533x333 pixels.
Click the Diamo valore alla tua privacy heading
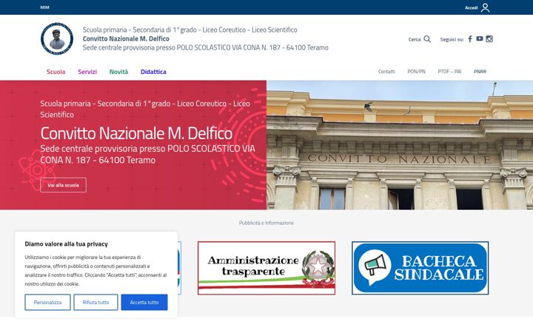click(67, 243)
